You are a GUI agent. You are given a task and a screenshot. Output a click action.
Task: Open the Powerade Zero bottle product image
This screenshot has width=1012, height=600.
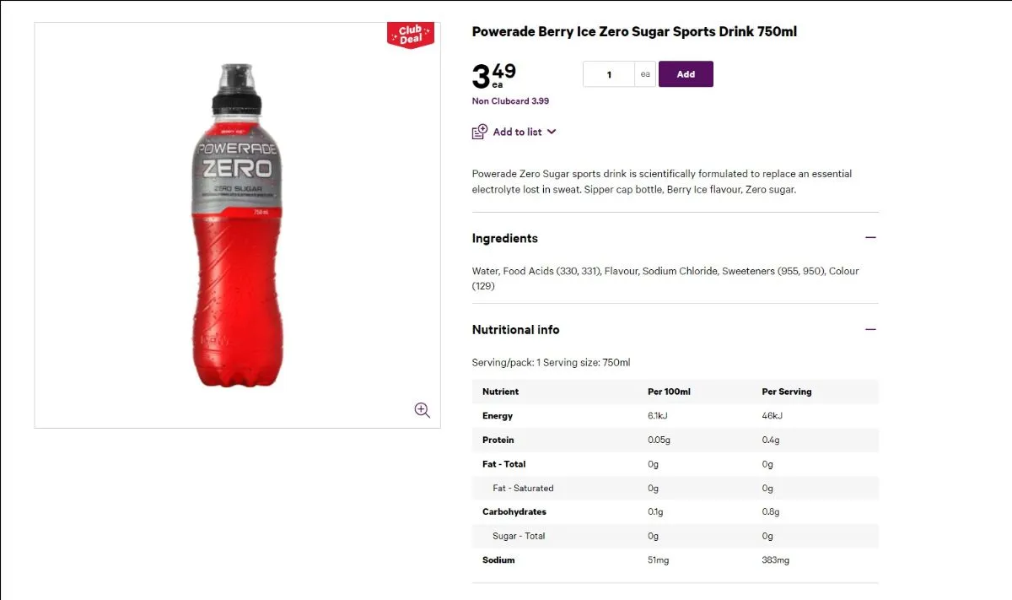237,225
